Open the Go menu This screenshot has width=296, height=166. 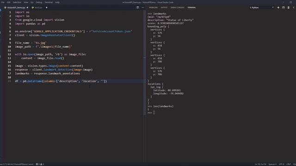coord(32,2)
